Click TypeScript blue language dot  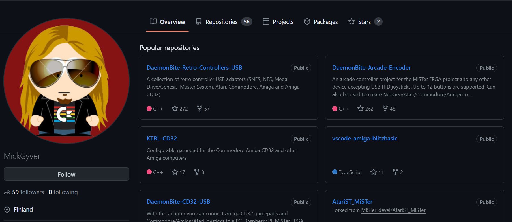[x=335, y=172]
